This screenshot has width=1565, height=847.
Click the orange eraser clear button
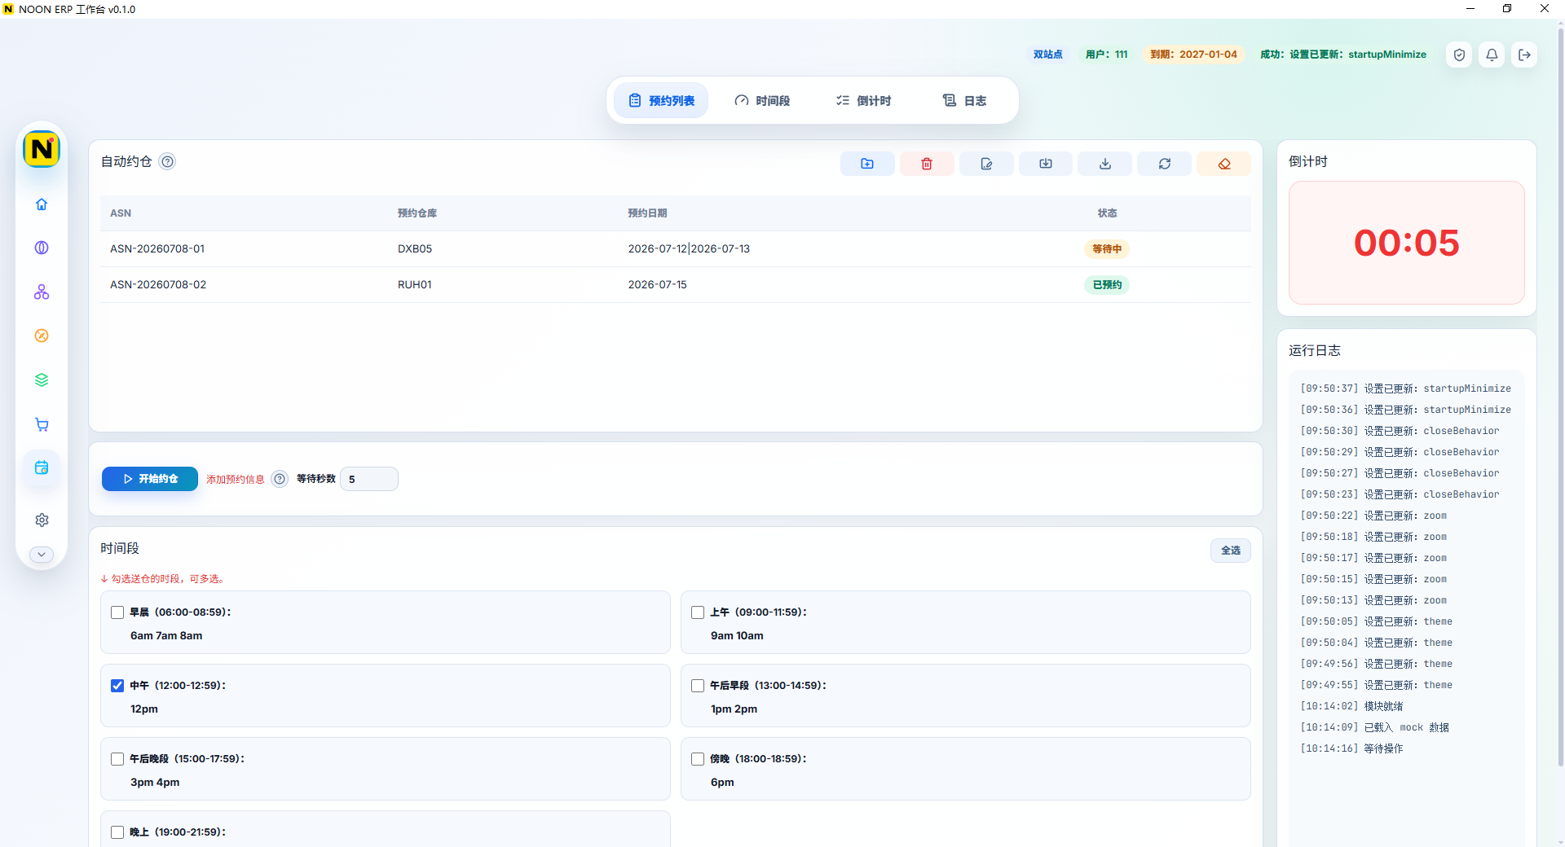pos(1224,164)
